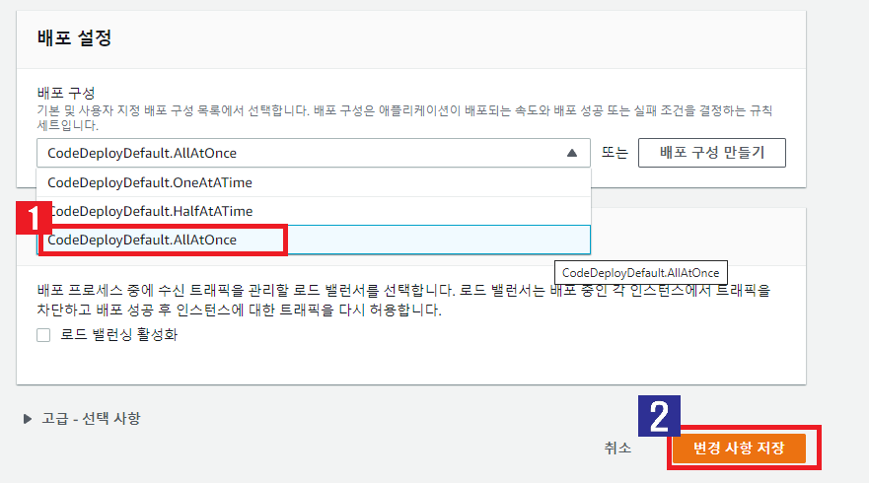Open the deployment configuration combo box

coord(313,153)
